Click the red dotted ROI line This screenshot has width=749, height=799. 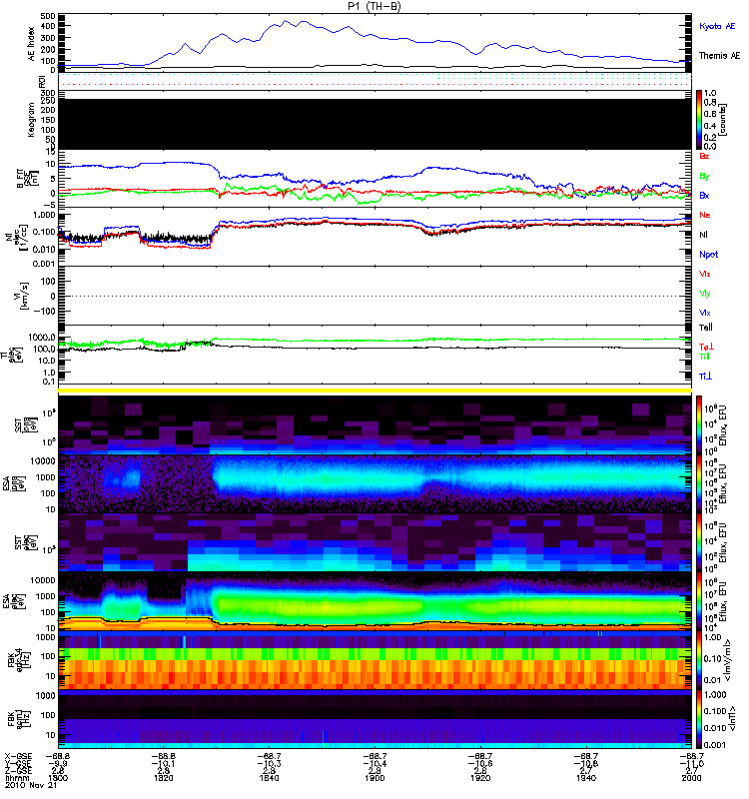coord(375,84)
